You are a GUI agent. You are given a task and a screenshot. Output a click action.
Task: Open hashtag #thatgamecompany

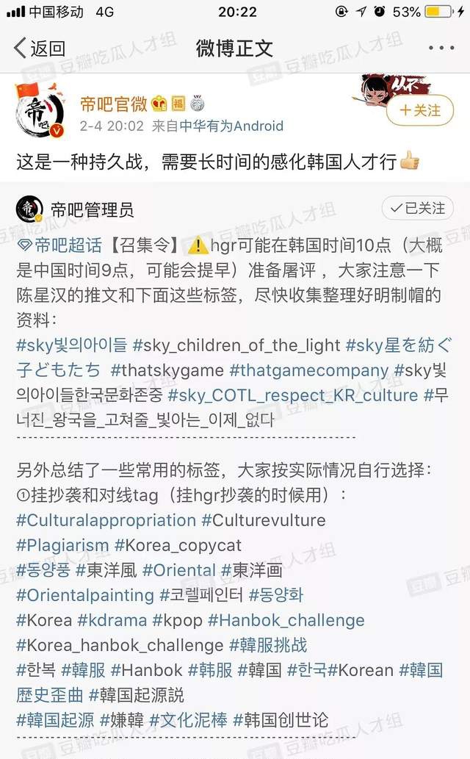309,370
